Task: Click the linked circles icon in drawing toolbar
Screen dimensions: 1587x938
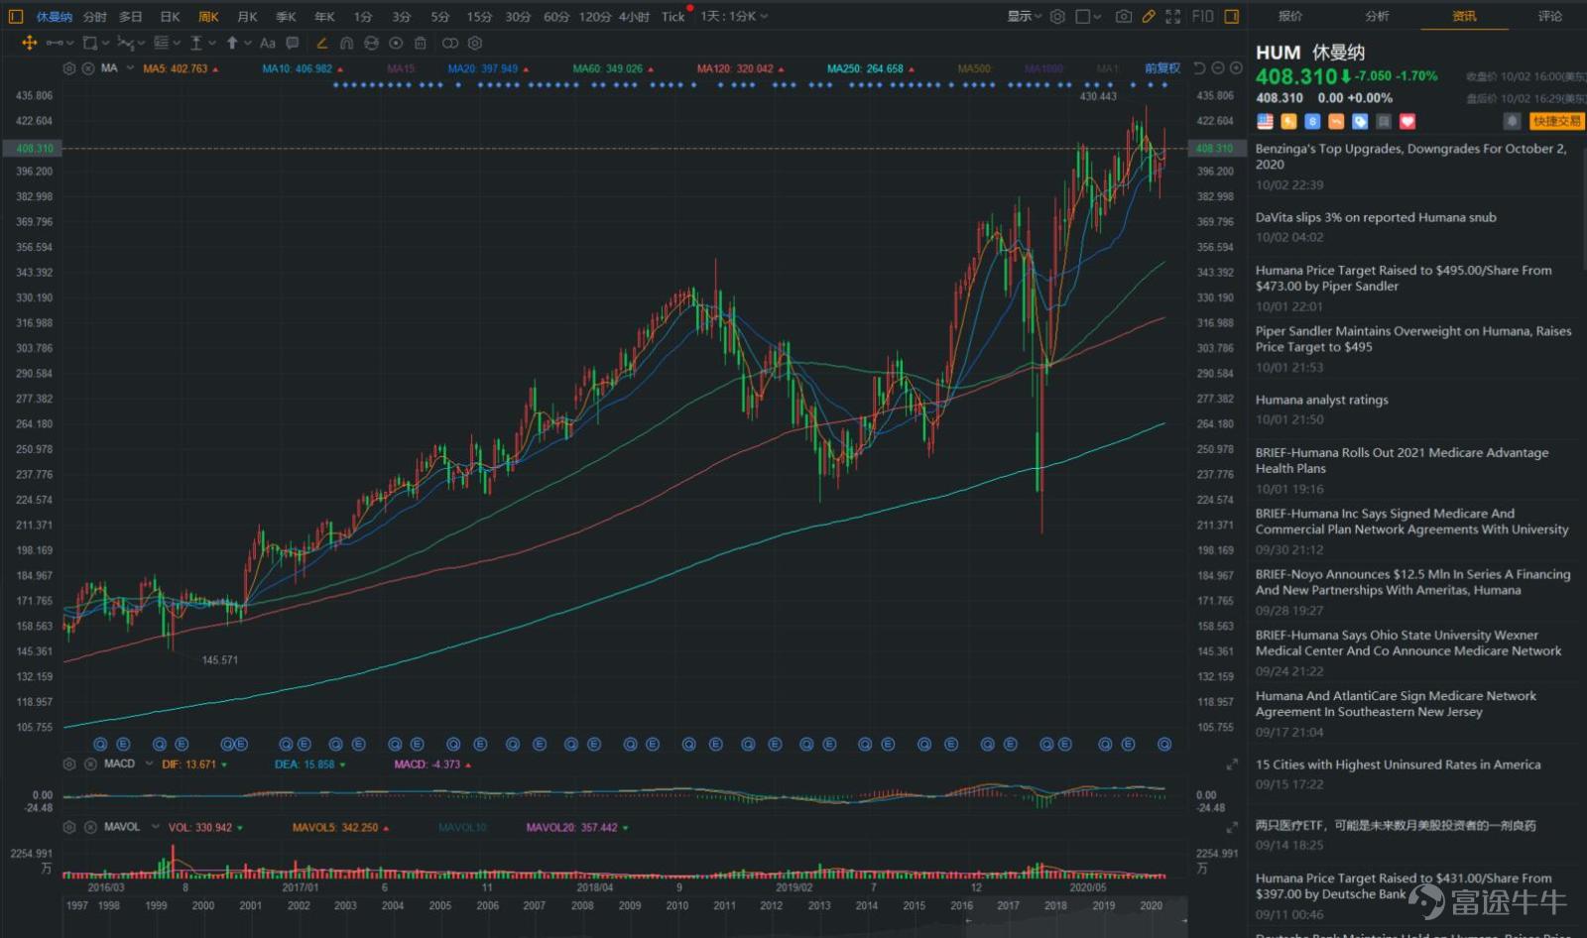Action: 450,43
